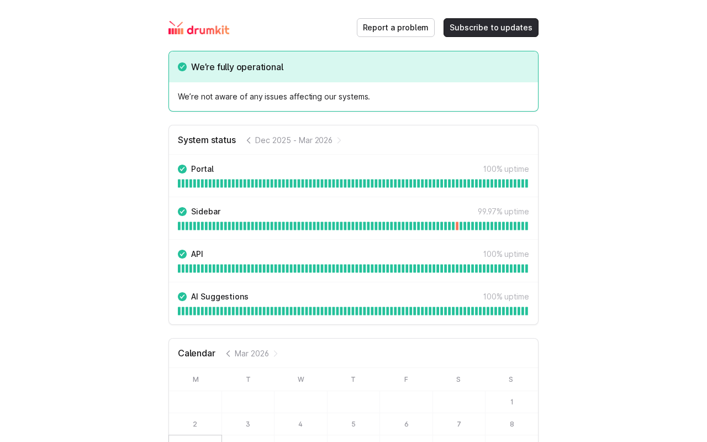
Task: Go to next System status date range
Action: pos(339,140)
